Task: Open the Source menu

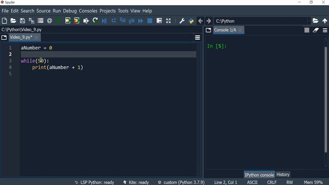Action: click(43, 11)
